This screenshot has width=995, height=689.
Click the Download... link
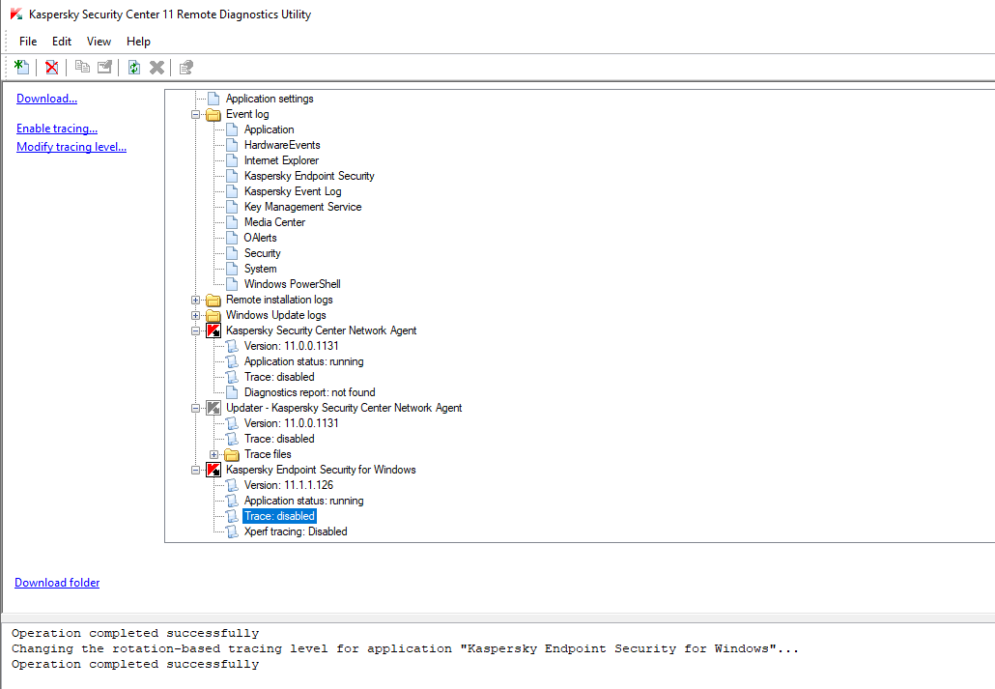tap(47, 99)
